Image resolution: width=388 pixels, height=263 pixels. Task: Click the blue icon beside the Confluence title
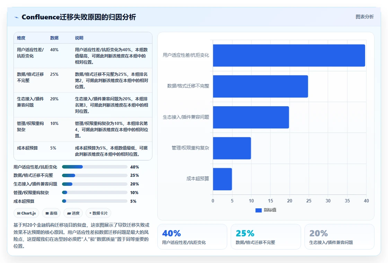tap(17, 17)
